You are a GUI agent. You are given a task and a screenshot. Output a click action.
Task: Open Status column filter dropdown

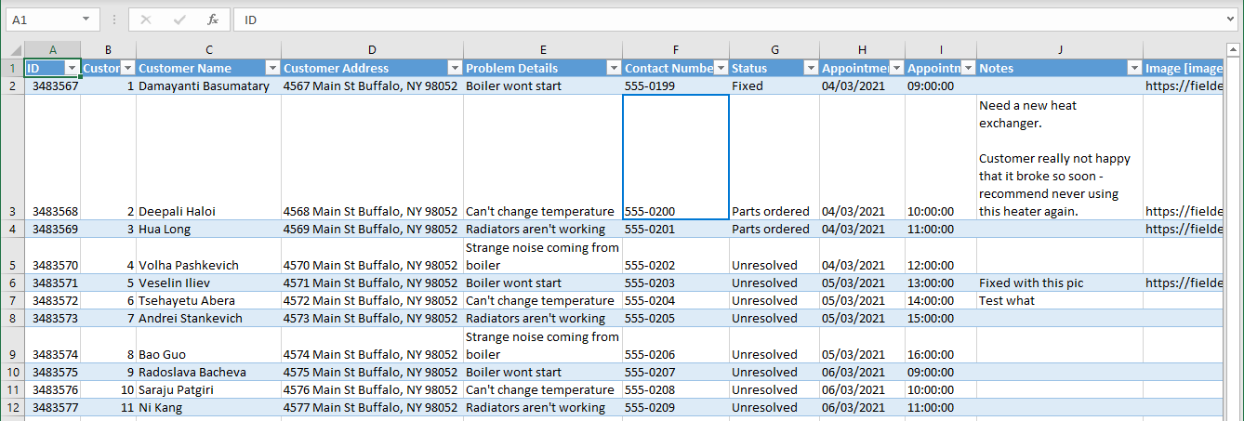811,68
